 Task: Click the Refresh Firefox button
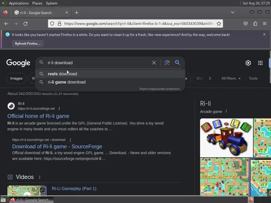[28, 44]
